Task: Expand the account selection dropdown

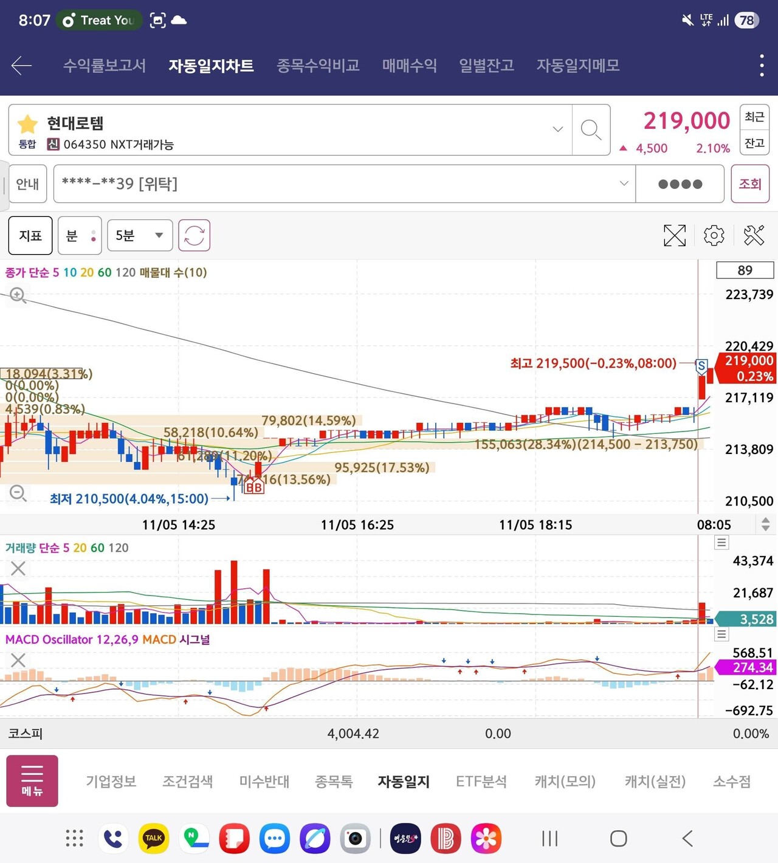Action: [624, 184]
